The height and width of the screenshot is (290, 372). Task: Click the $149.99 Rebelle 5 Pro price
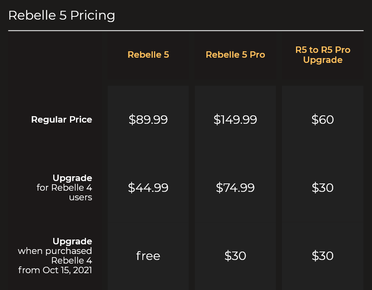pyautogui.click(x=235, y=119)
